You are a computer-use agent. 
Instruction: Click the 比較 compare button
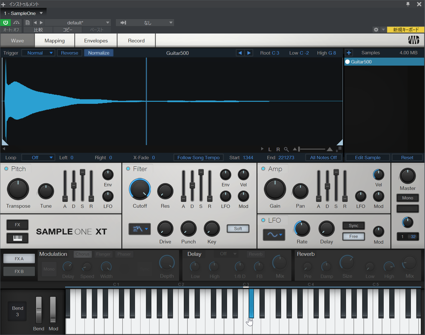click(x=38, y=30)
